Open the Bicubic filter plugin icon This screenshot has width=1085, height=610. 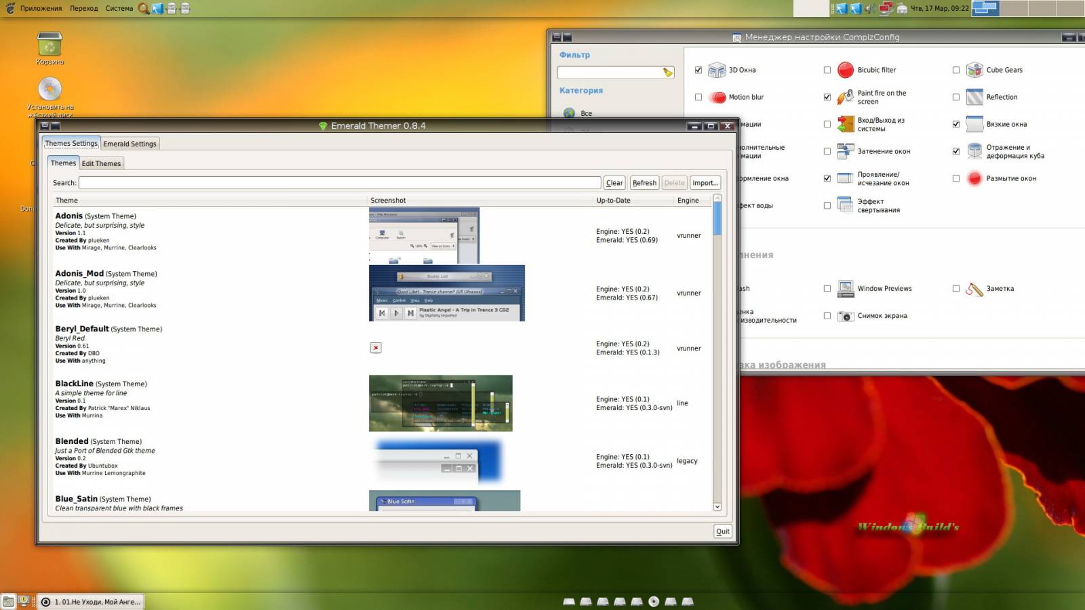846,70
